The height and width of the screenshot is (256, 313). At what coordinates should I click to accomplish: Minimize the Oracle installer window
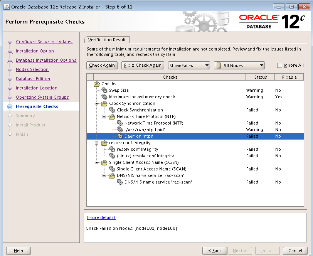(279, 7)
